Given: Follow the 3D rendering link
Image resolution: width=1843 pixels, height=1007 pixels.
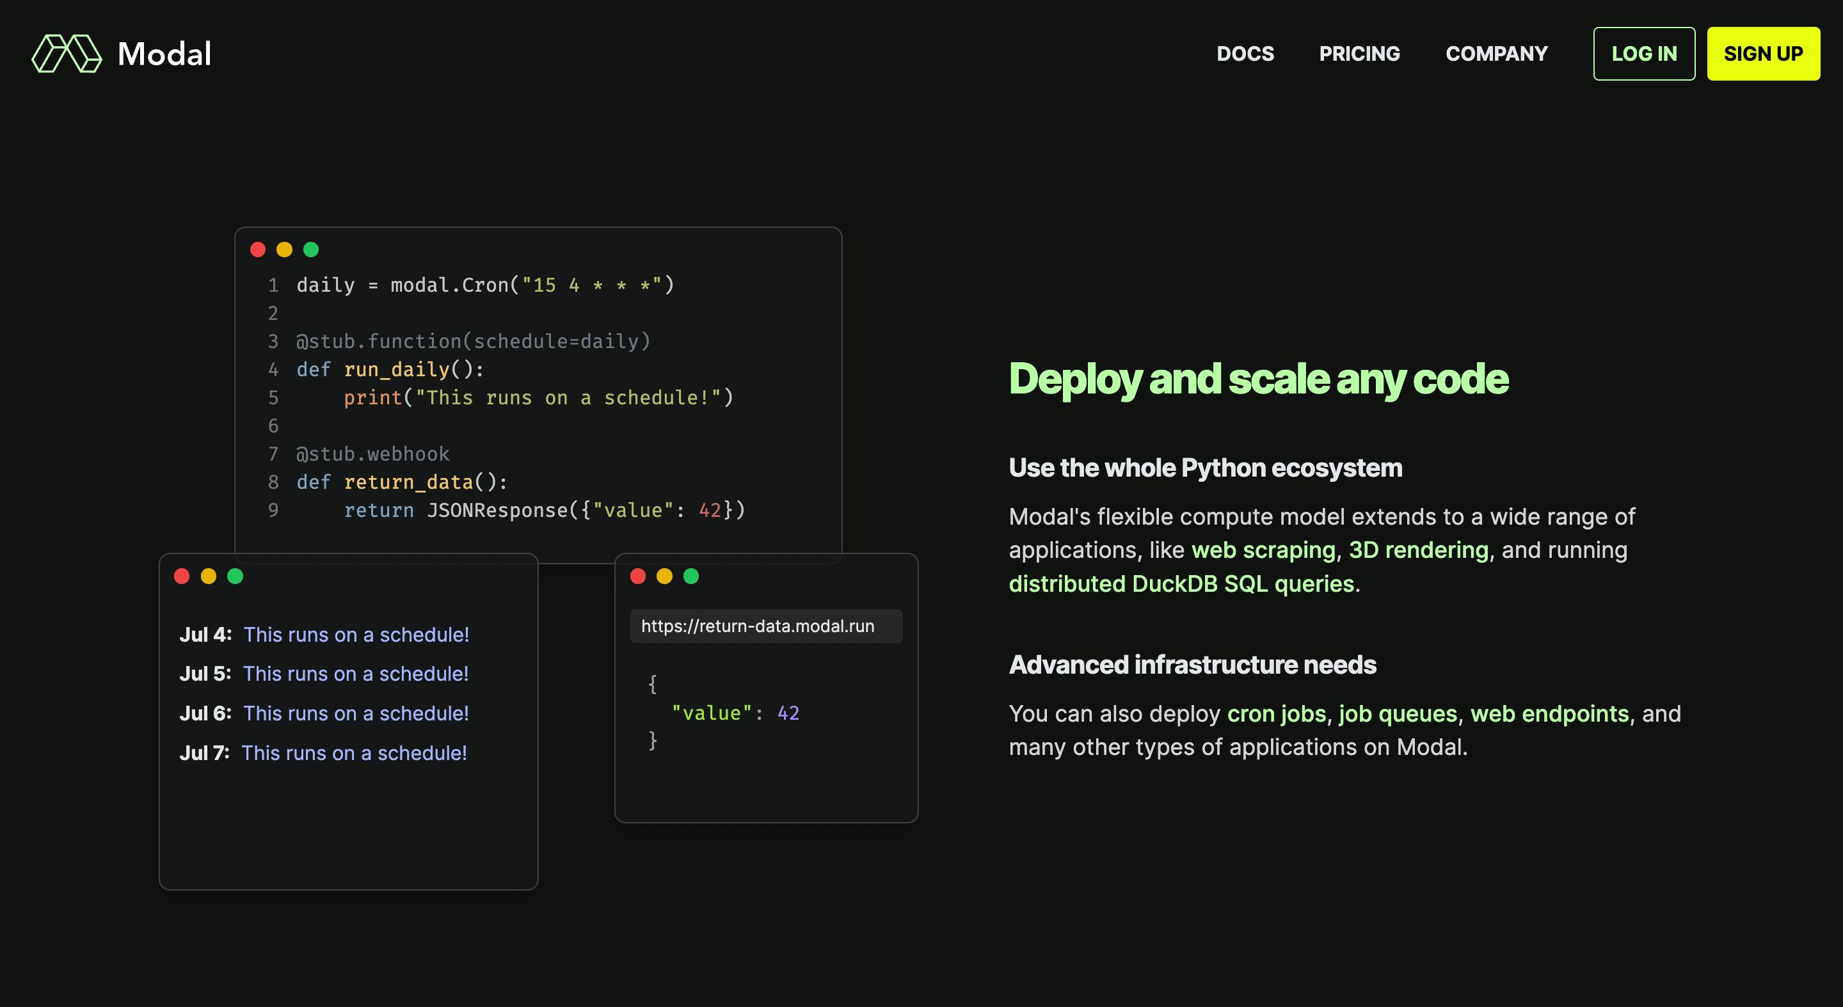Looking at the screenshot, I should 1419,550.
